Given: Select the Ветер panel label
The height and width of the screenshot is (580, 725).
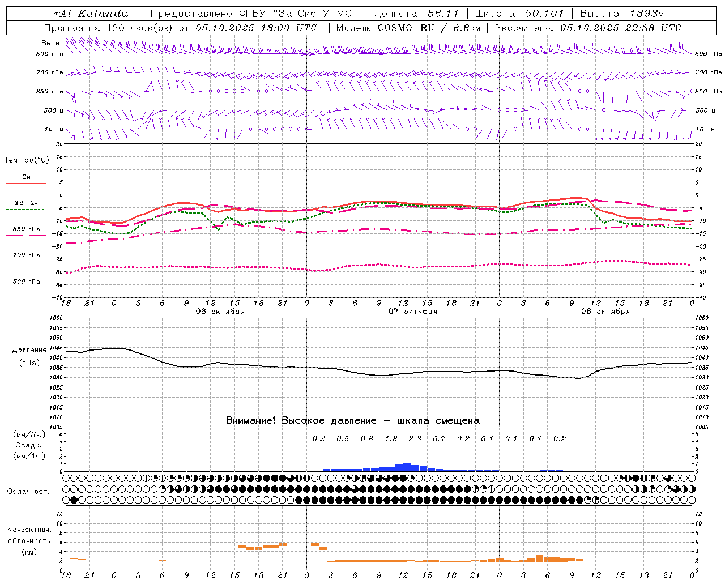Looking at the screenshot, I should click(x=52, y=43).
